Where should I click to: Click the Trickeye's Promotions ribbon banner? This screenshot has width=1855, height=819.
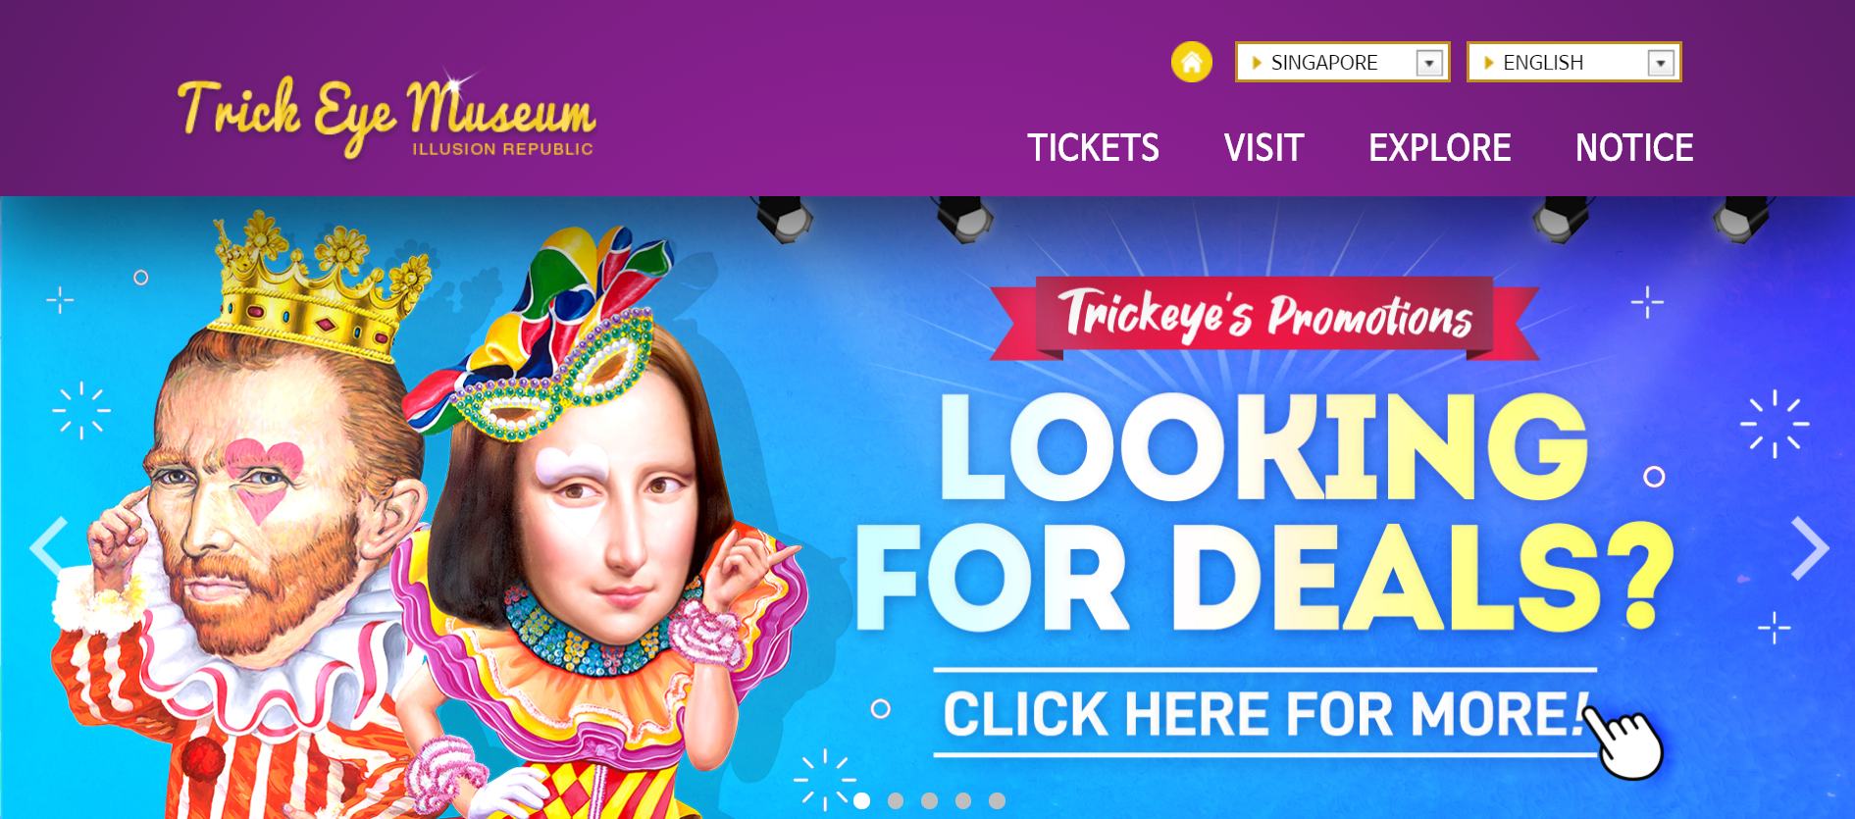point(1264,317)
